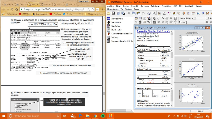The height and width of the screenshot is (119, 212).
Task: Select StatLog in the navigation panel
Action: click(114, 37)
